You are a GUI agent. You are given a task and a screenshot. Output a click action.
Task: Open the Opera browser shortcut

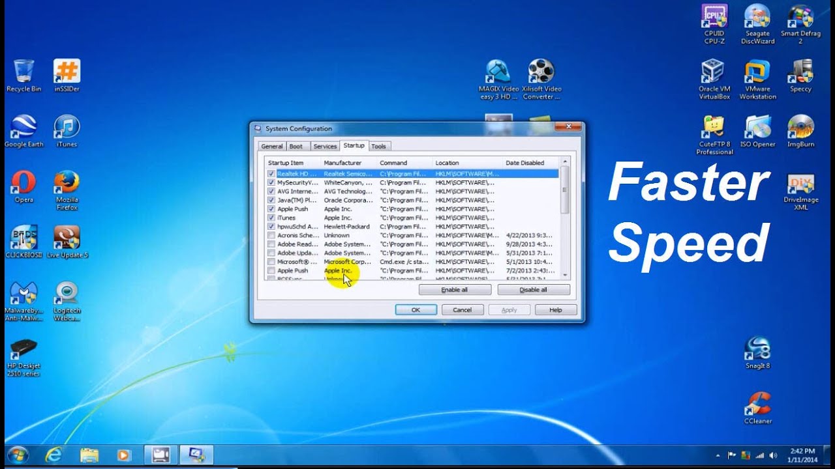coord(23,187)
